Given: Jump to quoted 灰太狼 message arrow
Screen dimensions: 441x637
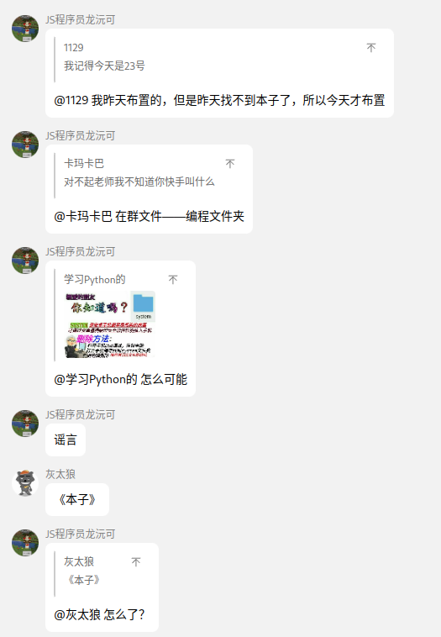Looking at the screenshot, I should [136, 562].
